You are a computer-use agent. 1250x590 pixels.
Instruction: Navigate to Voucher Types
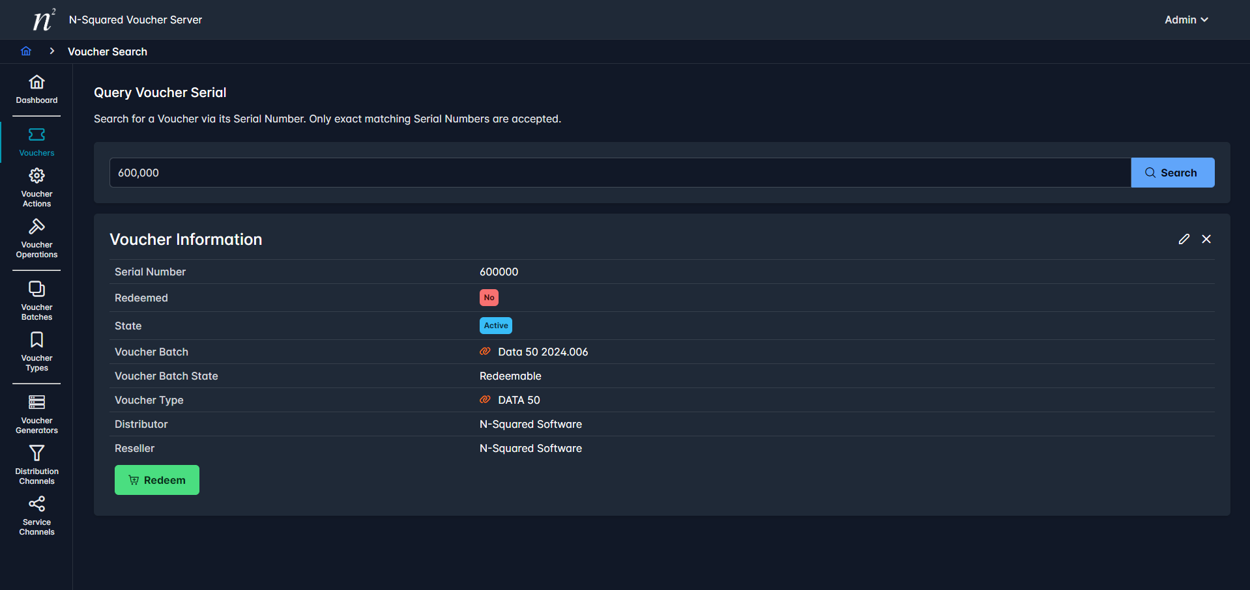coord(36,352)
